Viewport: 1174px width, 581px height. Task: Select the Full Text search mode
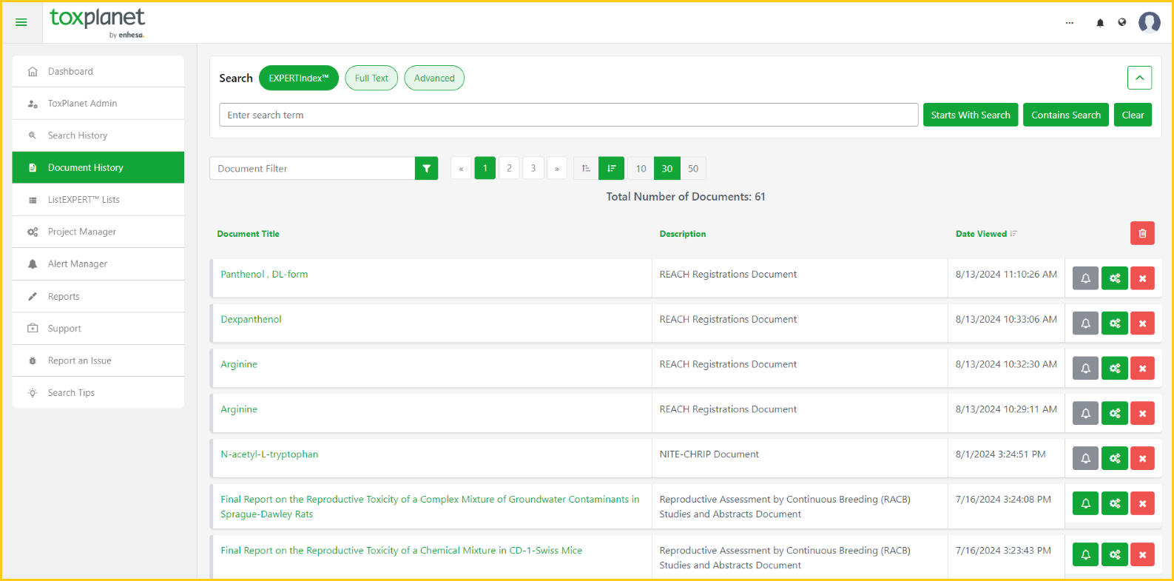tap(371, 78)
